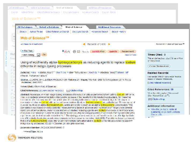Open Advanced Search in front window

pos(100,32)
